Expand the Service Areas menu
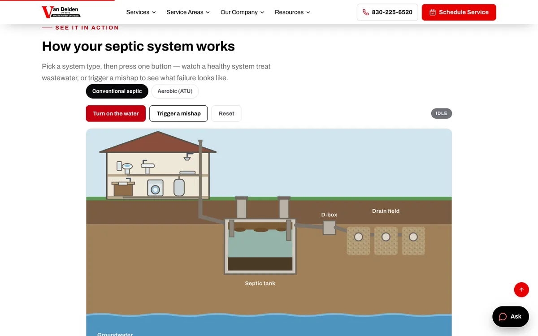Screen dimensions: 538x336 pyautogui.click(x=188, y=12)
